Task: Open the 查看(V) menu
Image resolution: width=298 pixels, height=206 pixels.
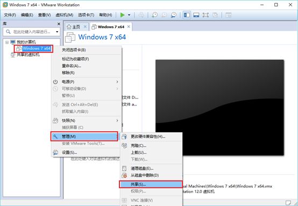Action: (44, 15)
